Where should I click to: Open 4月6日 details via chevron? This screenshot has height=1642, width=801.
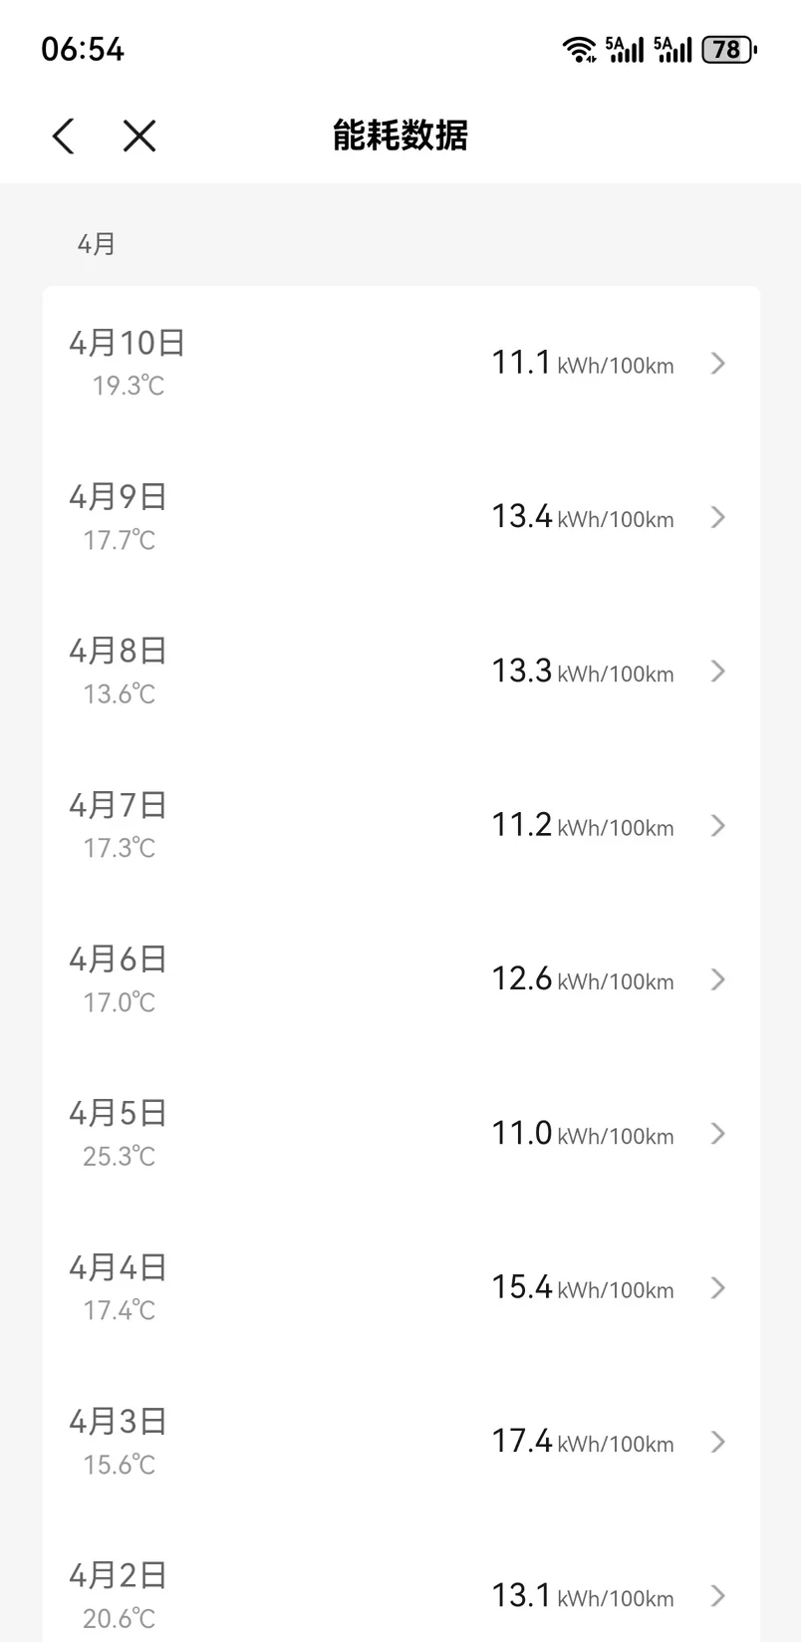pyautogui.click(x=717, y=979)
